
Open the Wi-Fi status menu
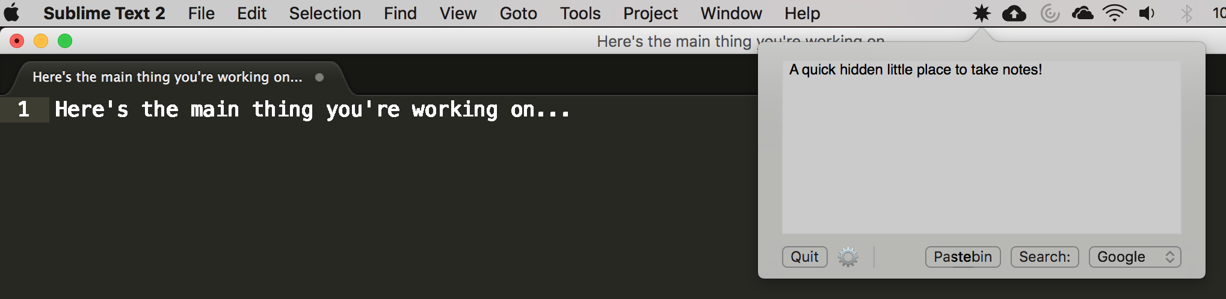[x=1114, y=13]
